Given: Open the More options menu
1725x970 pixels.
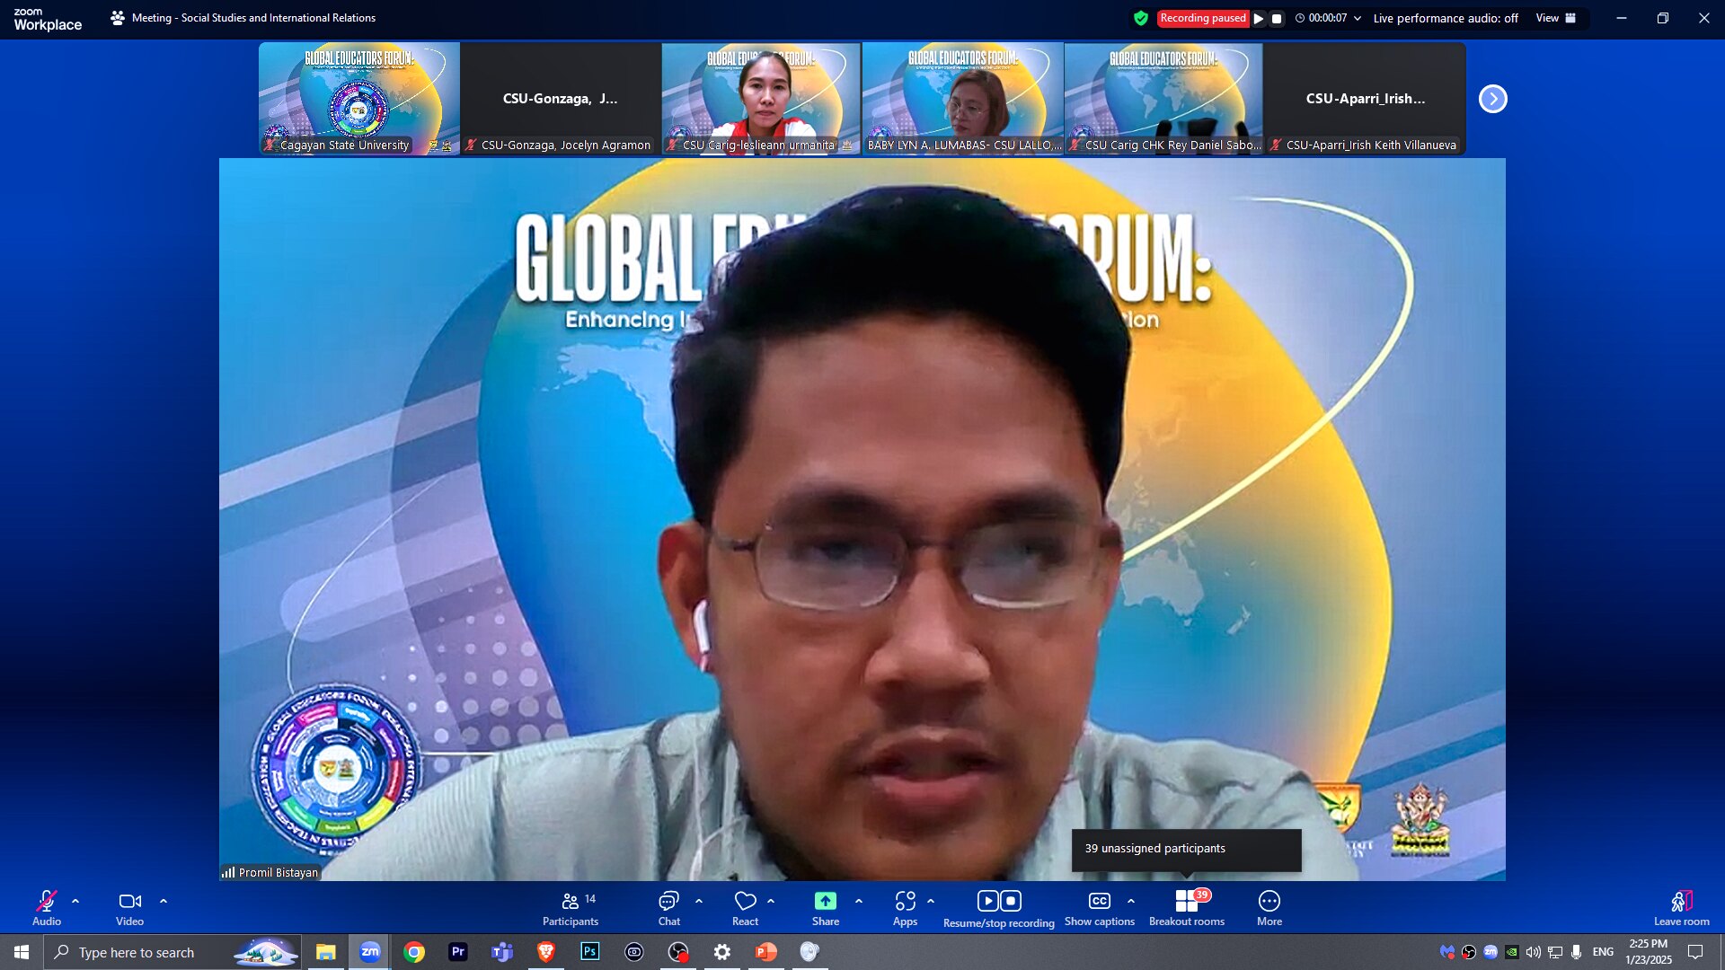Looking at the screenshot, I should (1269, 908).
